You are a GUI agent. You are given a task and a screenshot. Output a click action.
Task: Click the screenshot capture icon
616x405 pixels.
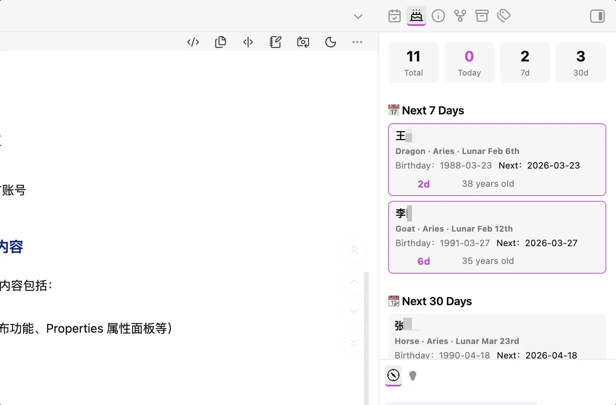(x=303, y=42)
